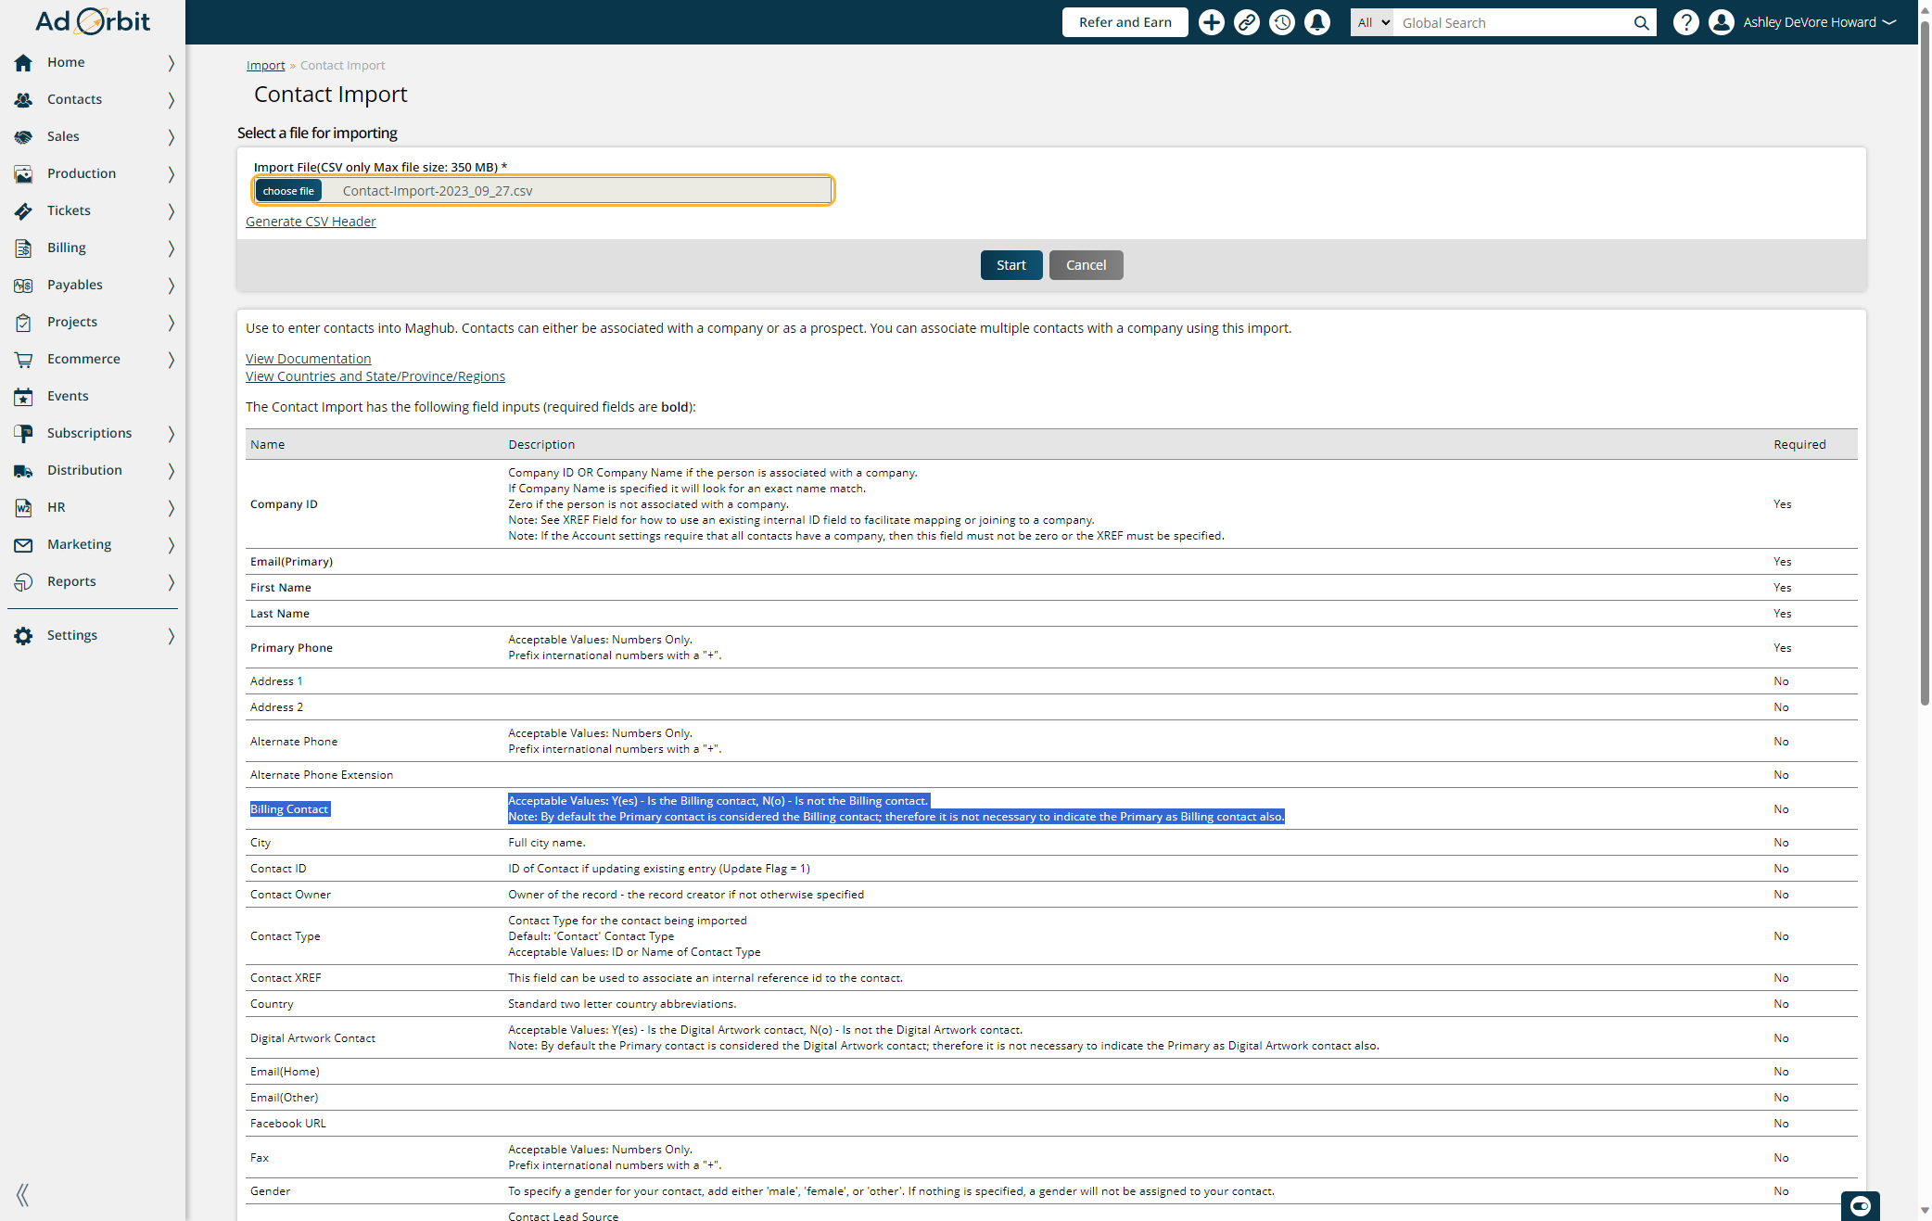The image size is (1932, 1221).
Task: Open the Tickets menu item
Action: tap(93, 210)
